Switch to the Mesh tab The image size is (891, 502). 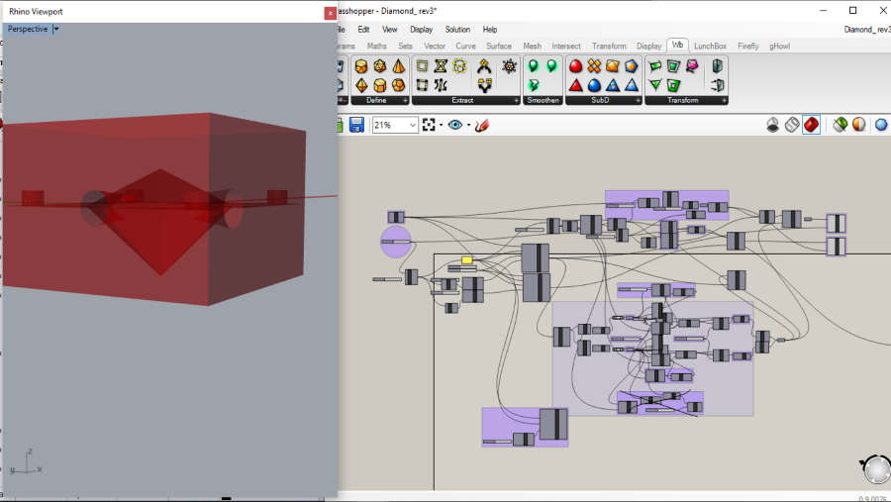click(x=532, y=47)
